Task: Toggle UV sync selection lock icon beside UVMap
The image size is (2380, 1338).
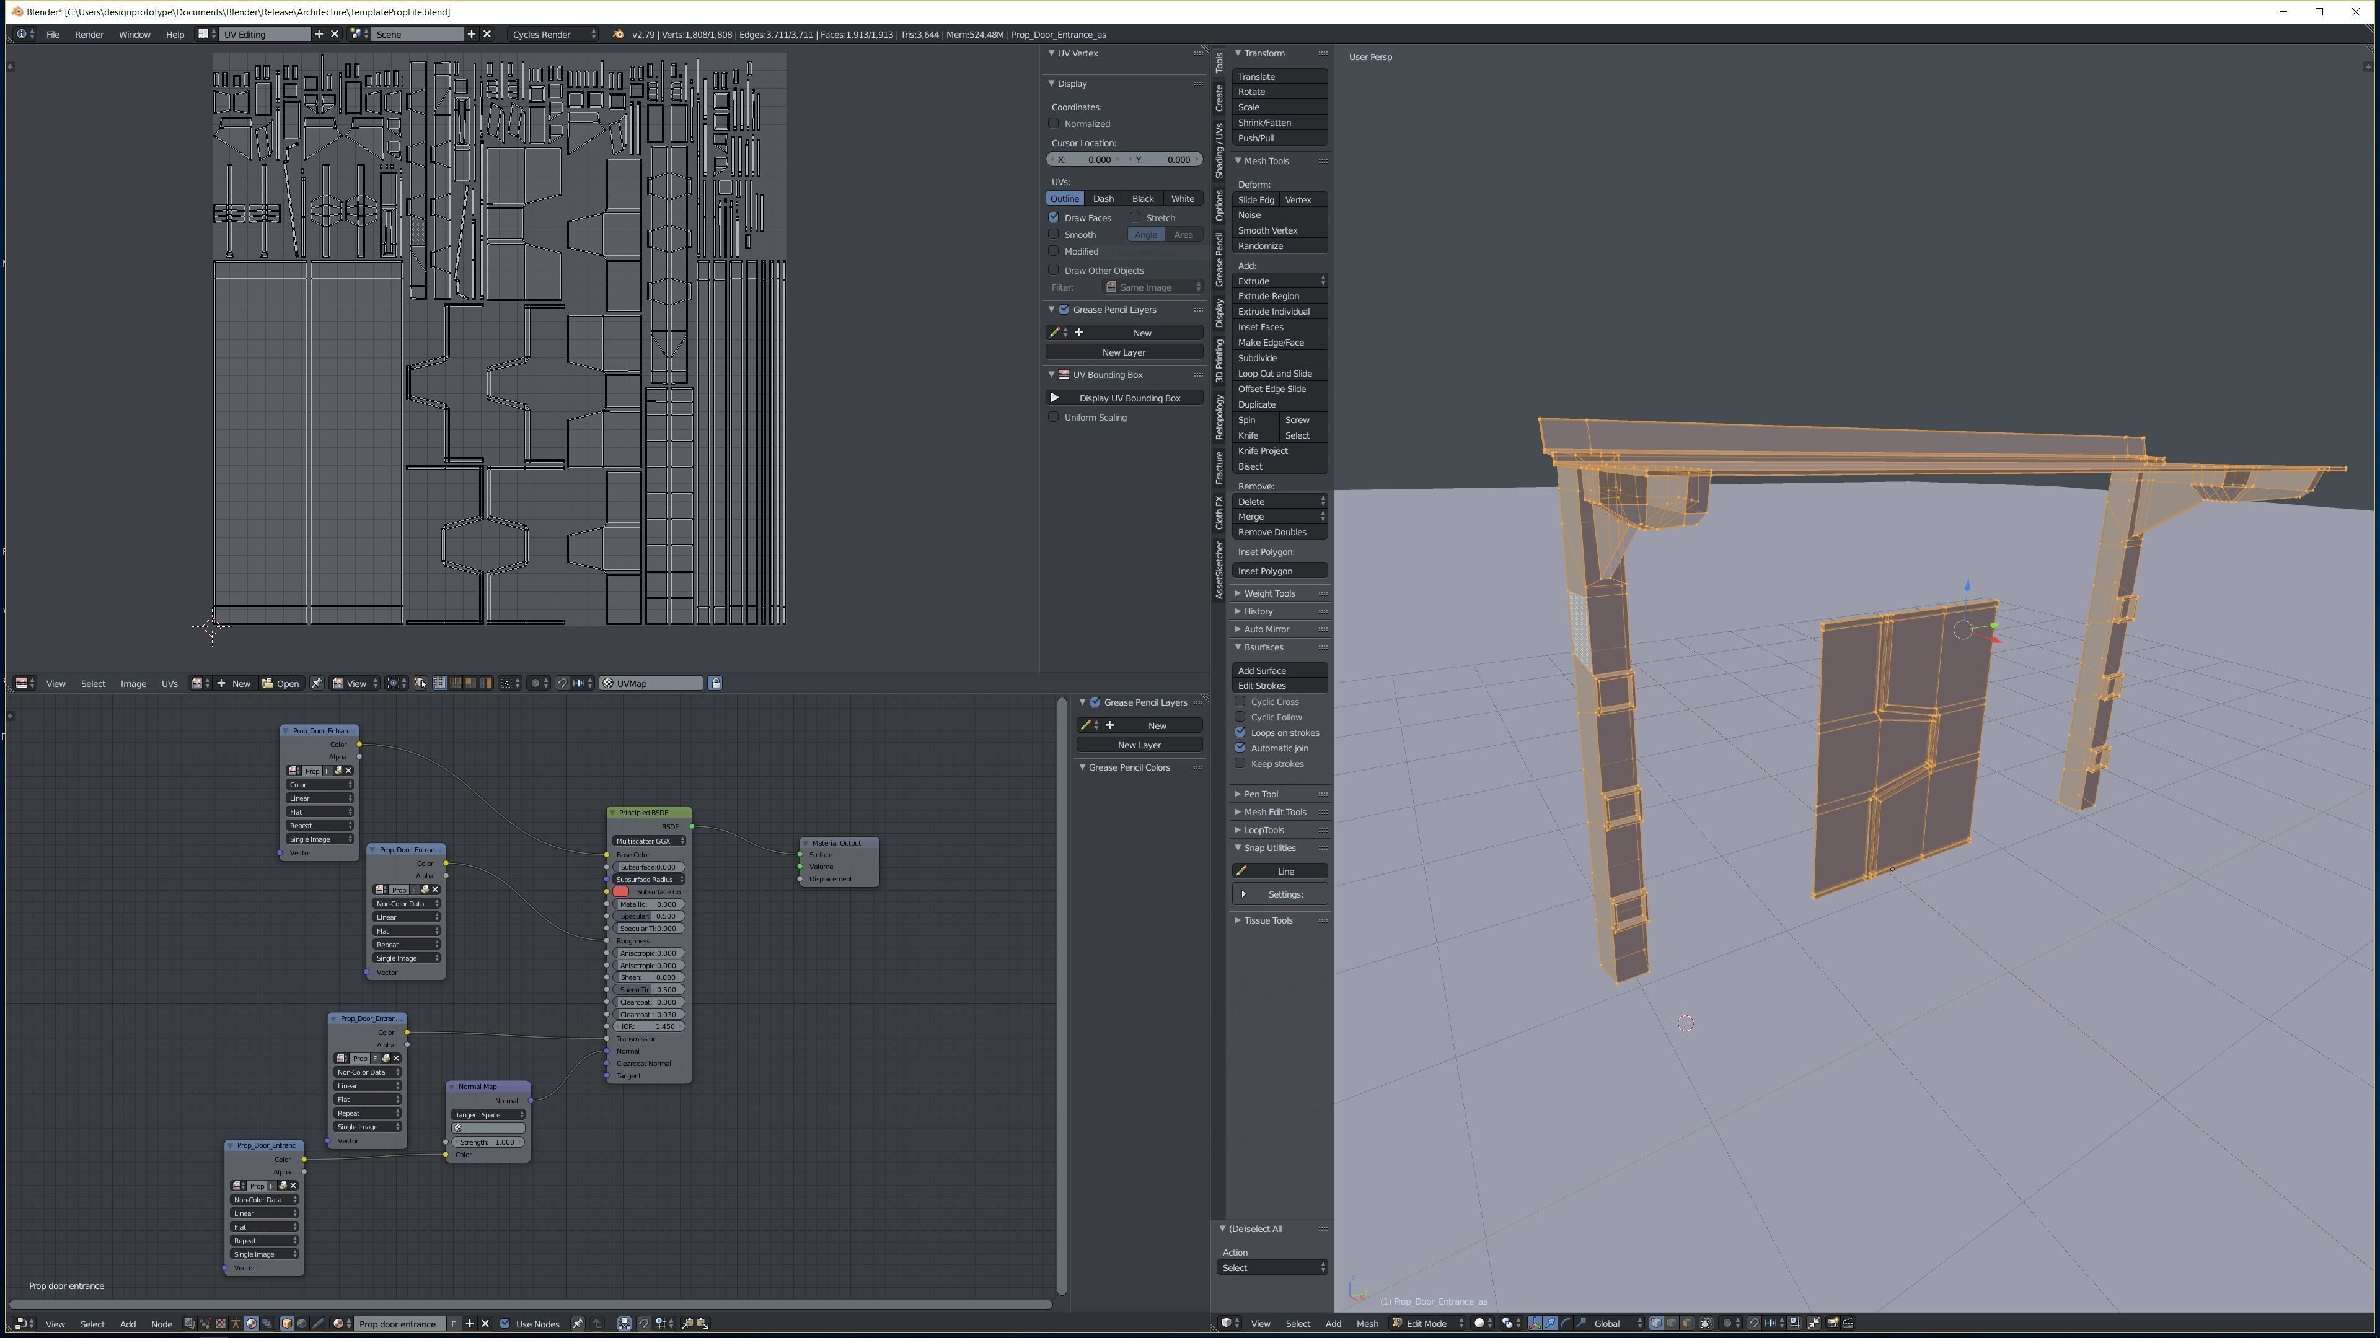Action: tap(715, 683)
